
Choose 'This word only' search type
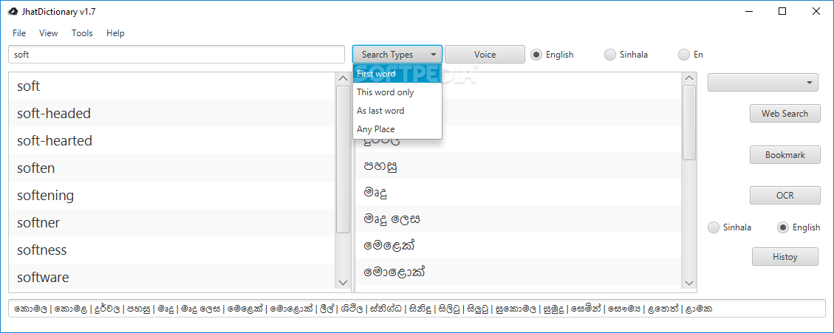(397, 92)
